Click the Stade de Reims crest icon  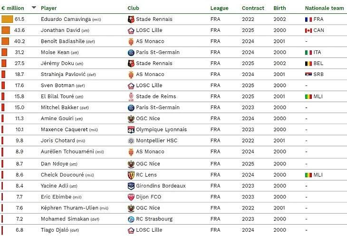coord(131,96)
